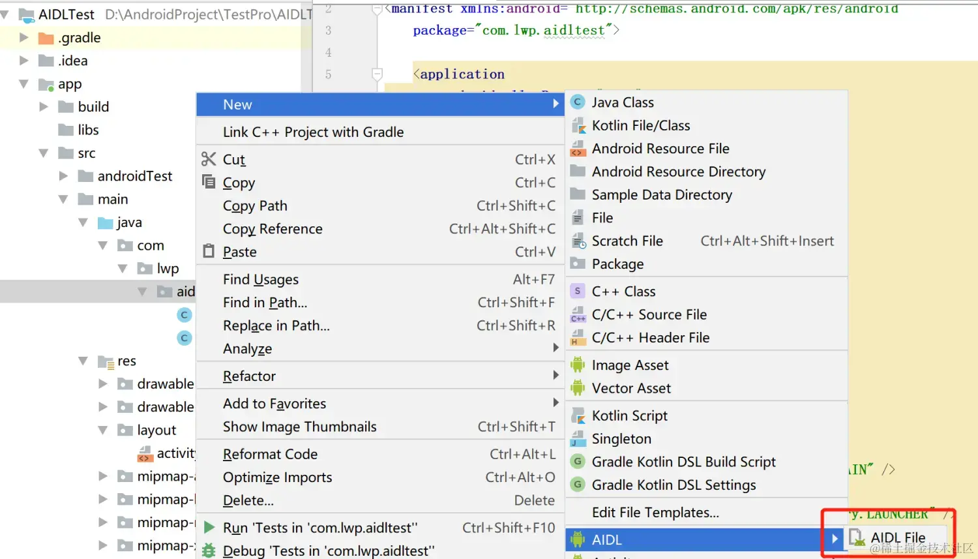
Task: Collapse the src folder arrow
Action: tap(44, 153)
